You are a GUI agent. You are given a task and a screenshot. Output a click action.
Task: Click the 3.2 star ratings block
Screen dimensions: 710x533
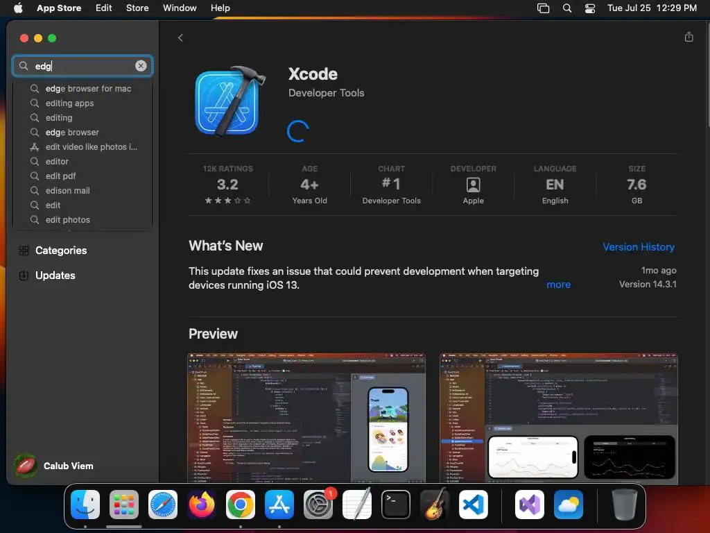tap(227, 185)
